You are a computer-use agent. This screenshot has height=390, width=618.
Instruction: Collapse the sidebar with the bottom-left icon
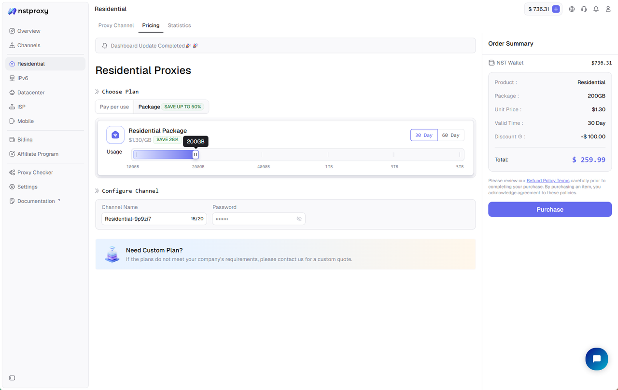(12, 378)
